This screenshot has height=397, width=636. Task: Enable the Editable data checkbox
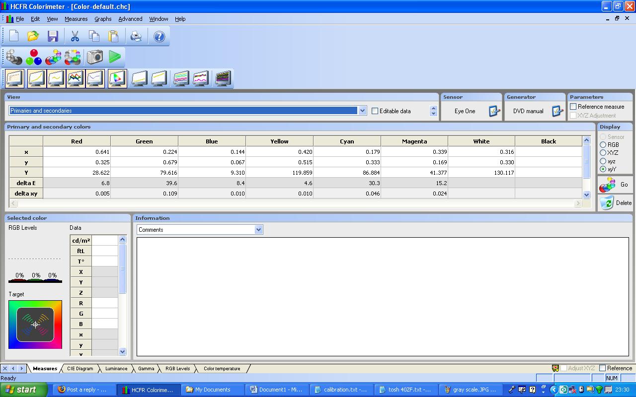(375, 111)
